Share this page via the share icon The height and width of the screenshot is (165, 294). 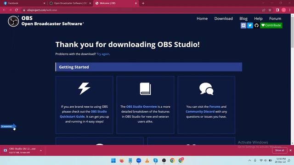(264, 10)
